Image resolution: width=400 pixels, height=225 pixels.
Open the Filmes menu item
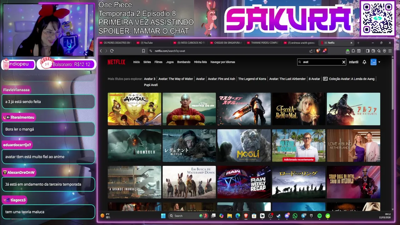[x=158, y=62]
